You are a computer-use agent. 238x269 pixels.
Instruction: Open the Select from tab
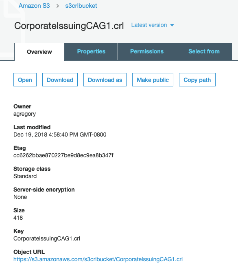pos(204,51)
